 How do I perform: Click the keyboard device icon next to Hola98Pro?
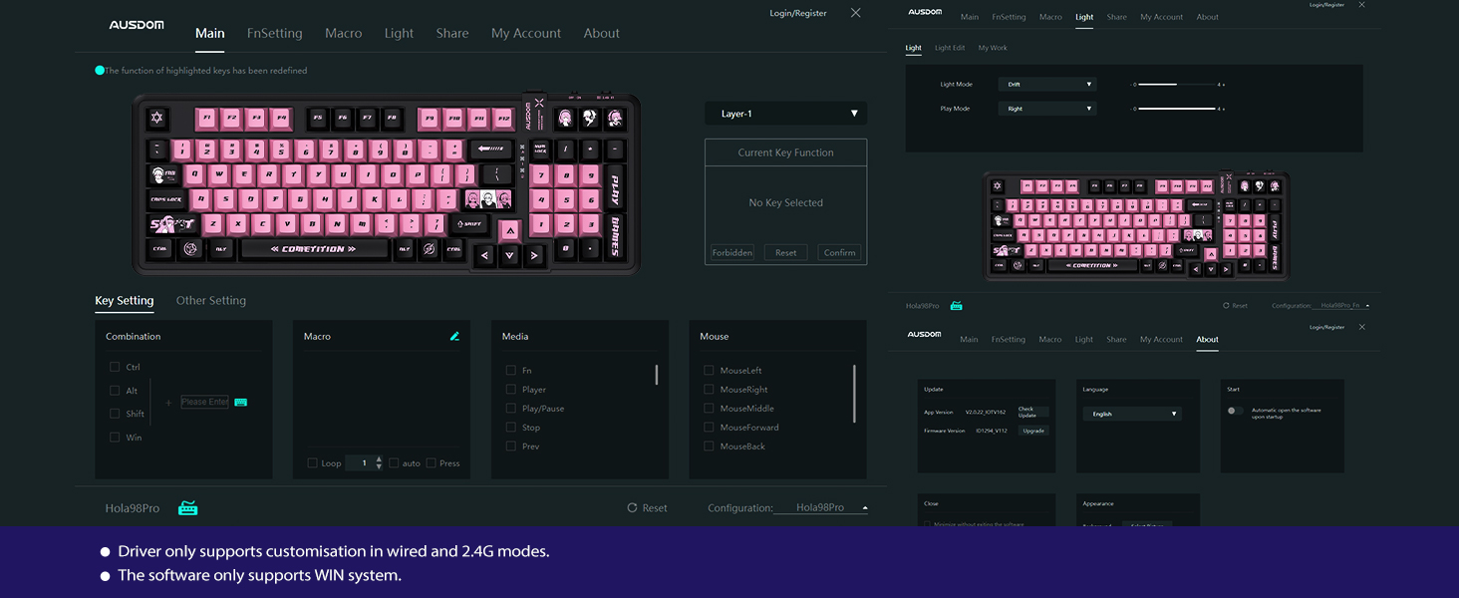coord(187,508)
